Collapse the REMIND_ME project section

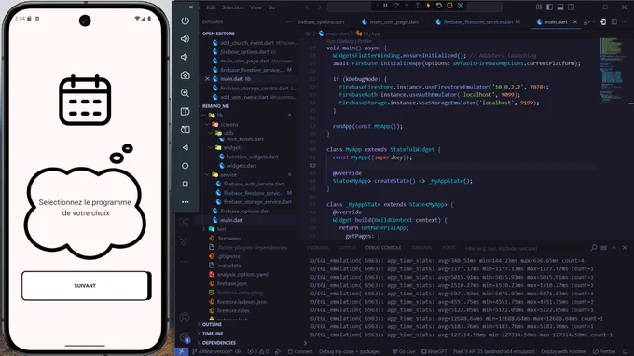coord(215,106)
